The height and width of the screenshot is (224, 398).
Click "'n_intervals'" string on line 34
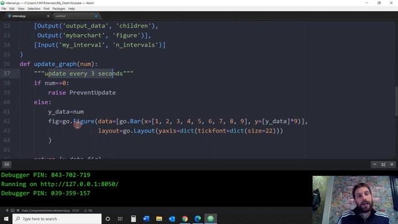coord(136,45)
